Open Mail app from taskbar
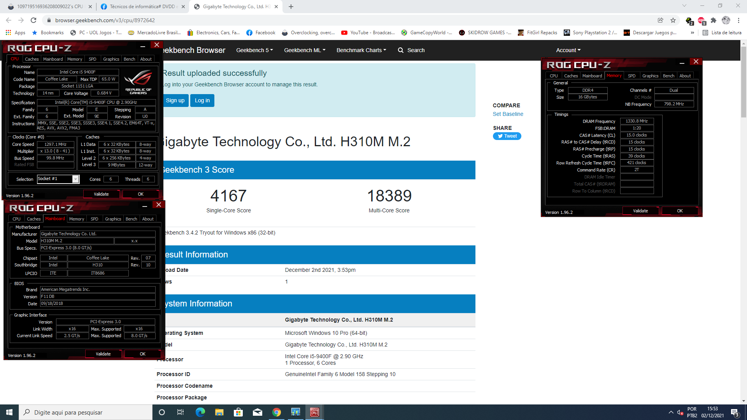The height and width of the screenshot is (420, 747). (258, 412)
